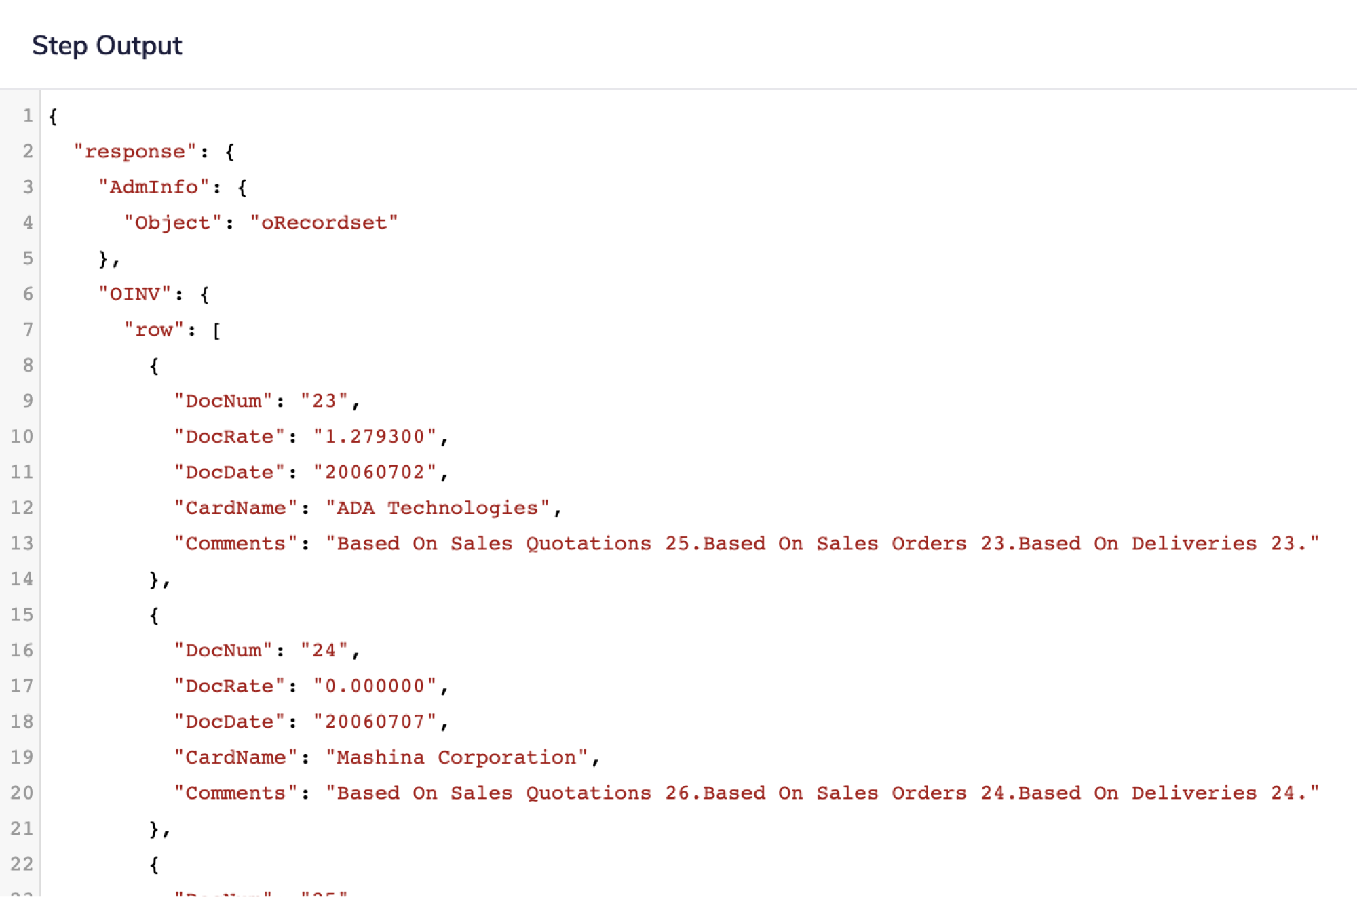Click the DocNum value "23"
1357x908 pixels.
(x=324, y=401)
